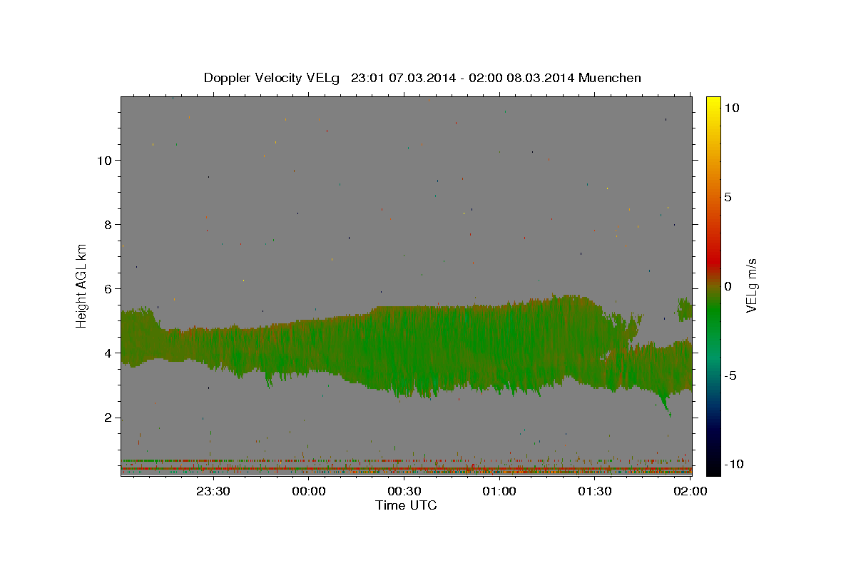This screenshot has height=571, width=856.
Task: Click the 'Time UTC' axis label
Action: click(406, 505)
